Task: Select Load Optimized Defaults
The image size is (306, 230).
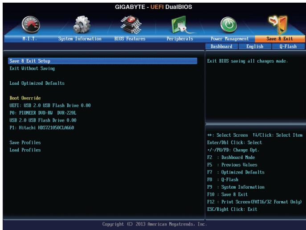Action: click(x=37, y=83)
